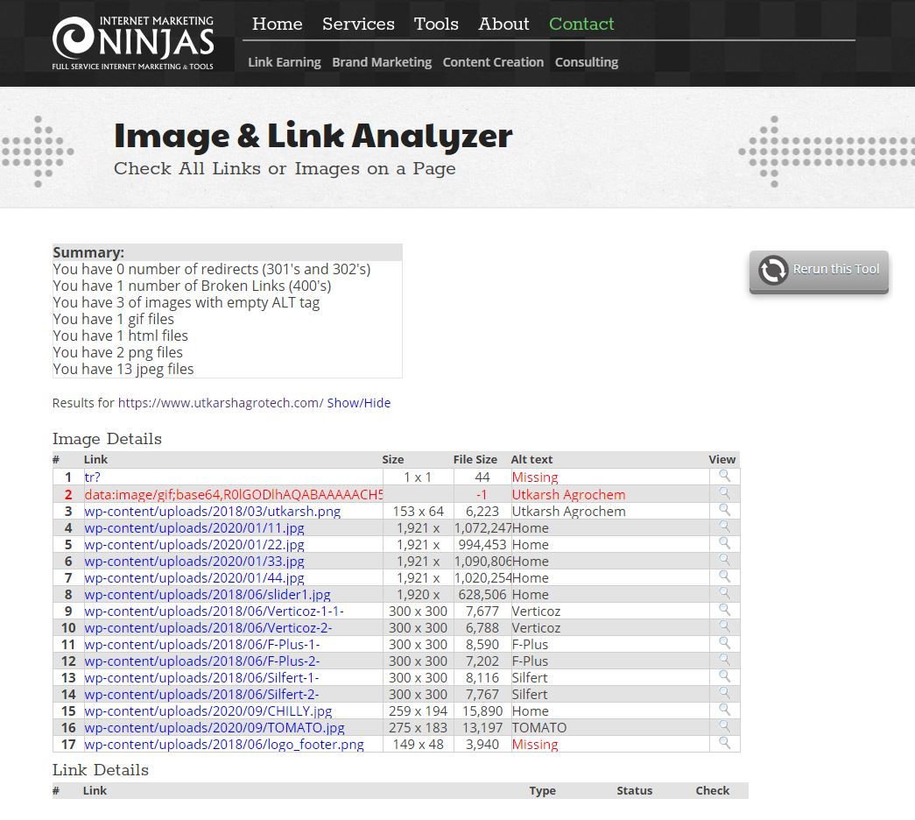This screenshot has height=820, width=915.
Task: Click the wp-content/uploads/2020/09/TOMATO.jpg link
Action: 215,727
